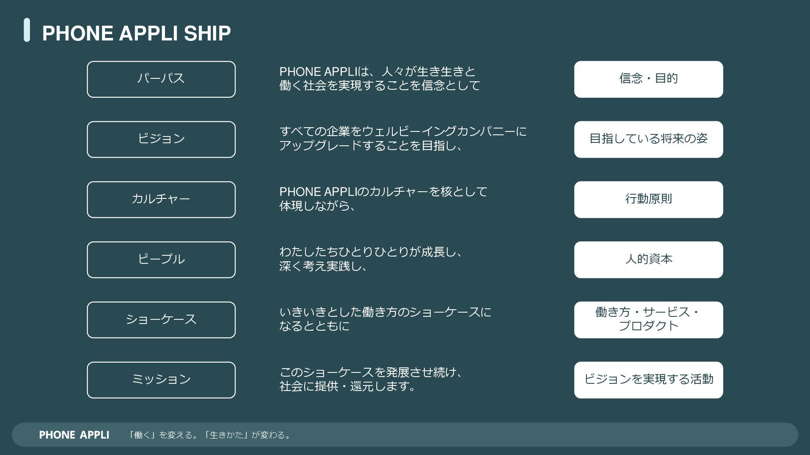Click the white 目指している将来の姿 box

point(648,139)
